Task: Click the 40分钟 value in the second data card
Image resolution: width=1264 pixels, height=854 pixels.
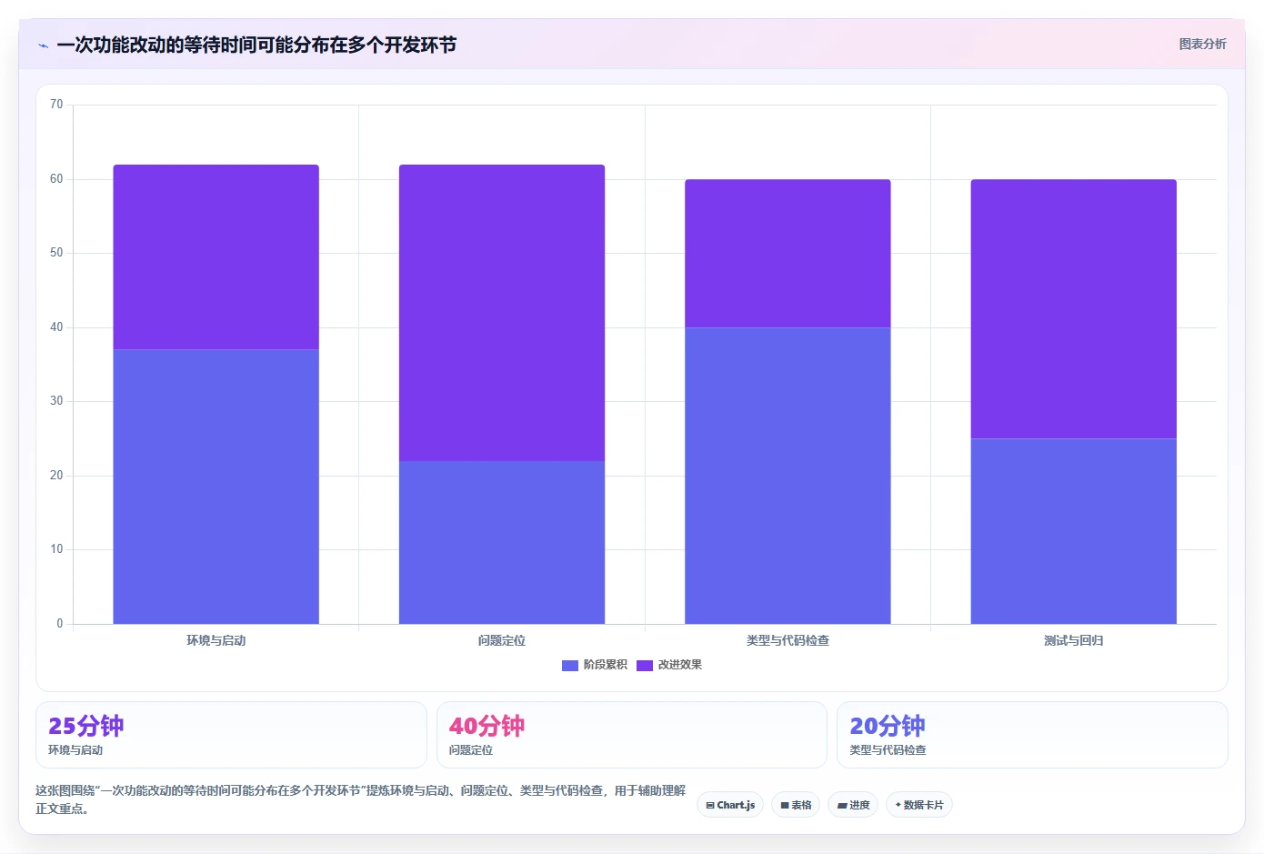Action: click(x=487, y=726)
